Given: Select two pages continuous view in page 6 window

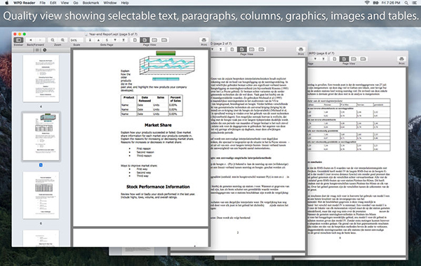Looking at the screenshot, I should 363,59.
